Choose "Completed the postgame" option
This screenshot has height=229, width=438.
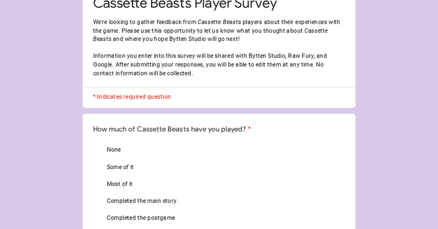(141, 218)
